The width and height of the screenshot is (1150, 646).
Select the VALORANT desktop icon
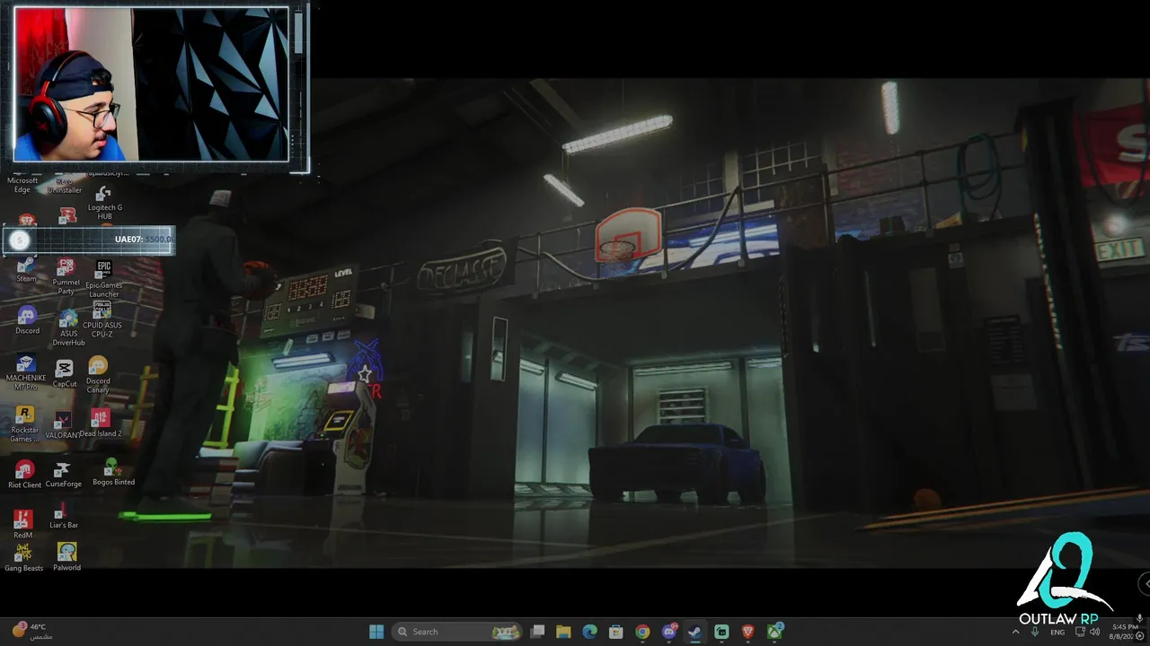click(62, 425)
